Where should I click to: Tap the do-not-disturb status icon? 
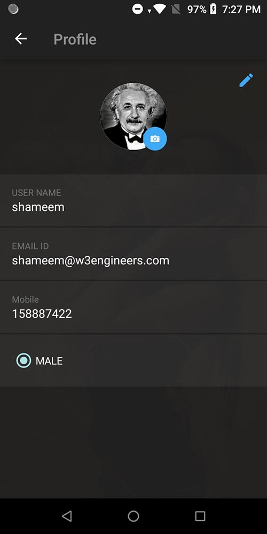138,9
